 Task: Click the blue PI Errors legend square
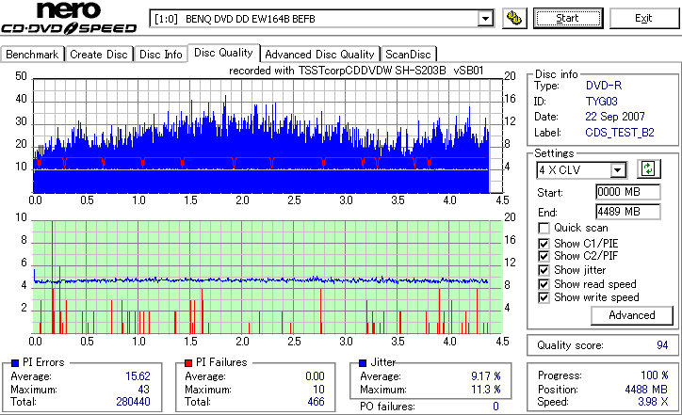(15, 363)
